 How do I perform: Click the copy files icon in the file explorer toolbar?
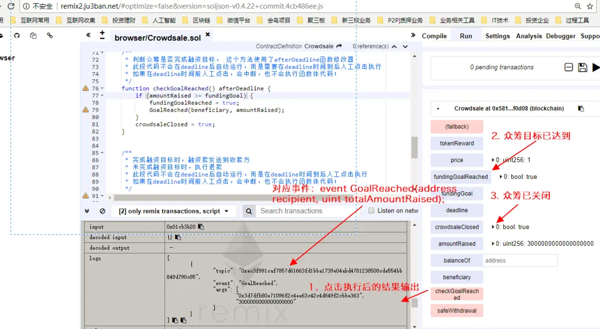33,36
